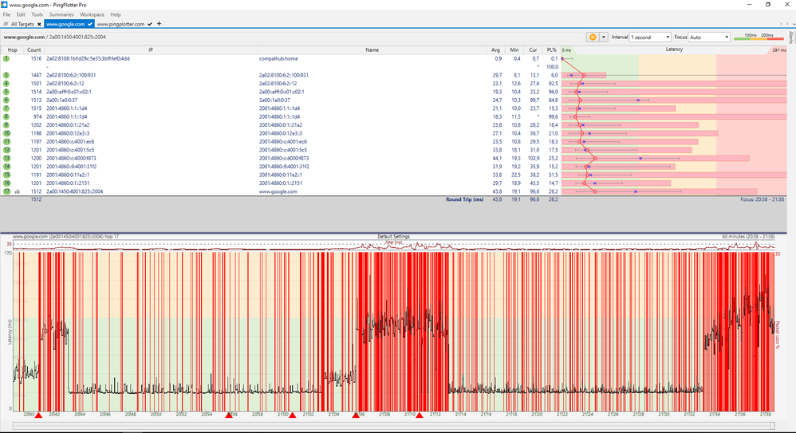Image resolution: width=796 pixels, height=433 pixels.
Task: Expand the Focus dropdown set to Auto
Action: 708,37
